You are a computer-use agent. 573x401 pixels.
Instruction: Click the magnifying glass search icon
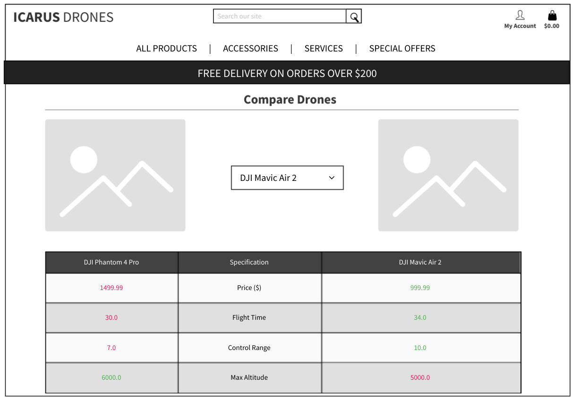[x=354, y=17]
